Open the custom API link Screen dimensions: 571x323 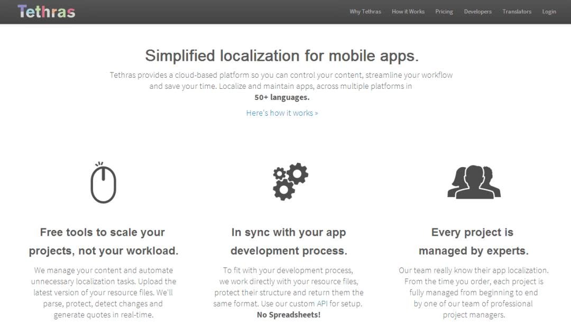pyautogui.click(x=322, y=303)
